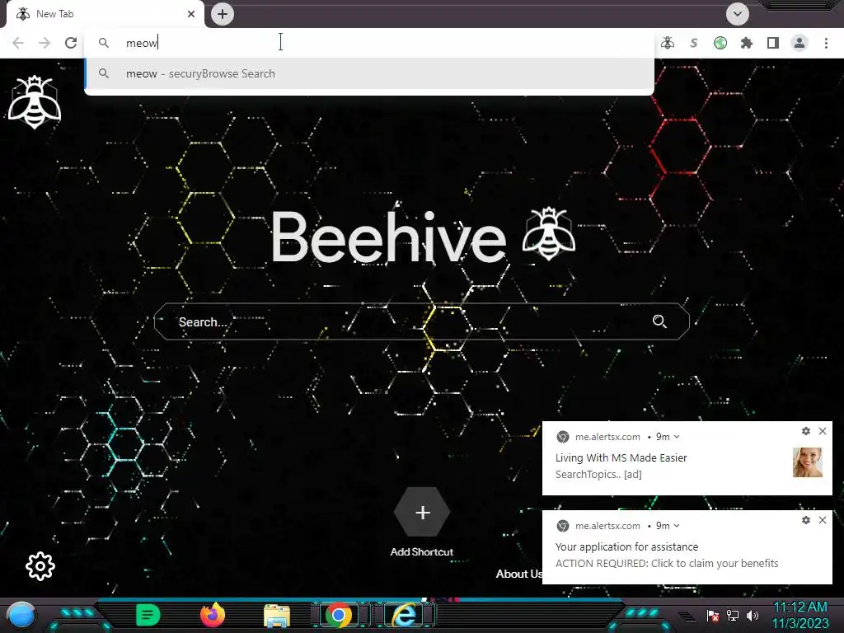The image size is (844, 633).
Task: Click the Add Shortcut plus hexagon
Action: [422, 512]
